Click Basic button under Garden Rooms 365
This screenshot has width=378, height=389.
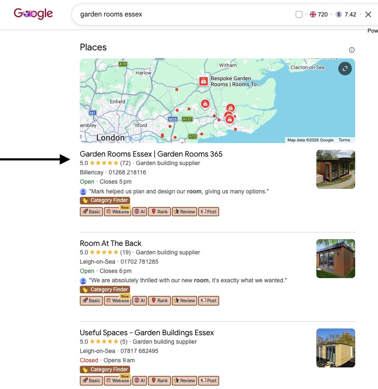coord(91,212)
